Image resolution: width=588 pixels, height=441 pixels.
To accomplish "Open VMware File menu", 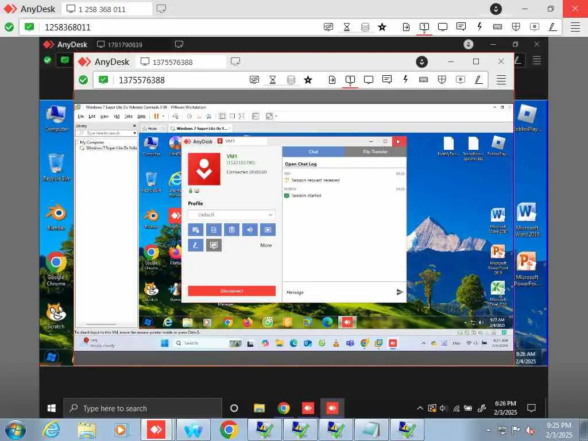I will [x=80, y=116].
